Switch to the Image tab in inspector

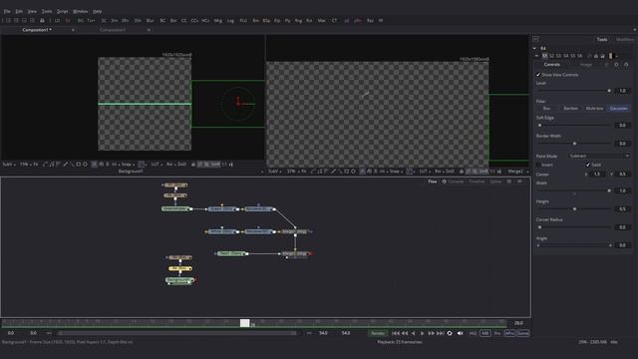(x=585, y=65)
